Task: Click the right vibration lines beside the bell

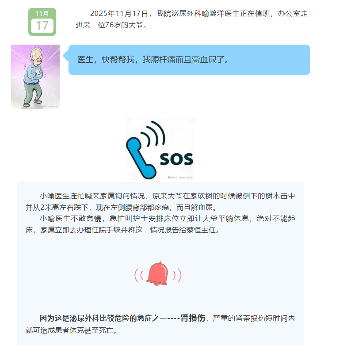Action: [177, 275]
